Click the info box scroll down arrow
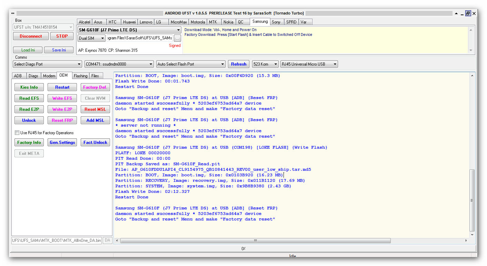The image size is (487, 266). (471, 50)
